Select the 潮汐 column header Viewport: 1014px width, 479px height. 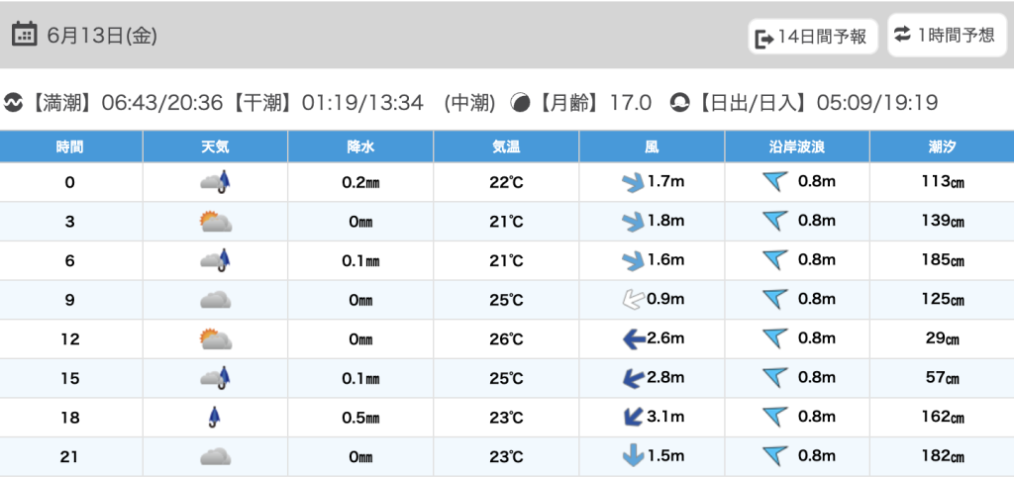941,147
